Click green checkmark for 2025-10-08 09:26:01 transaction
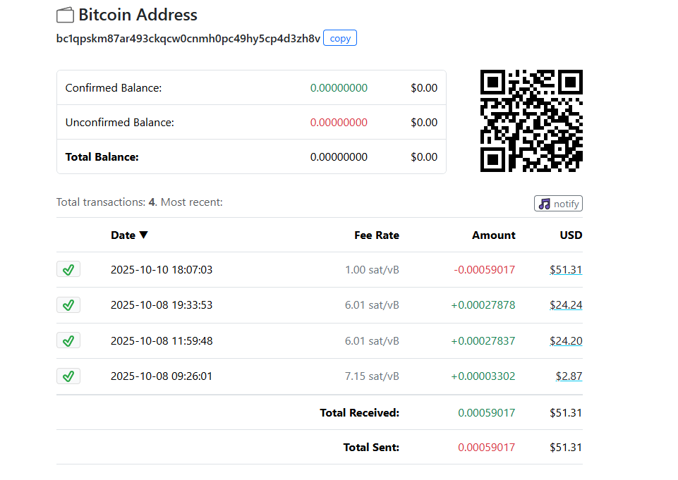 point(68,376)
